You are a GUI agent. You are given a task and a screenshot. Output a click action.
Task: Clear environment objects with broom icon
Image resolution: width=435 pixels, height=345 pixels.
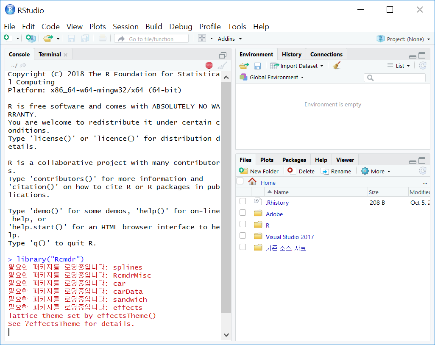point(337,65)
